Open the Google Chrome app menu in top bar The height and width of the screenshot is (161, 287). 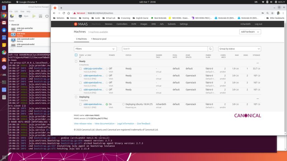(27, 2)
